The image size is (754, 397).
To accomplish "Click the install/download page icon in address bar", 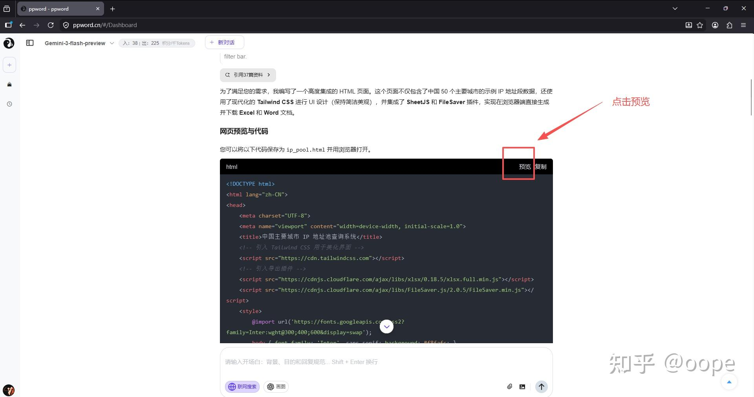I will coord(689,25).
